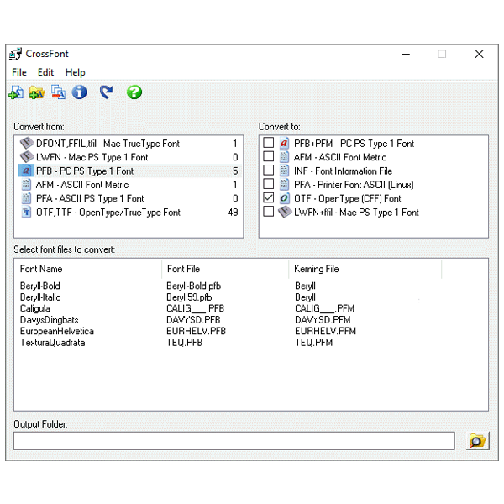Click icon beside DFONT,FFIL,tfil Mac TrueType Font

pyautogui.click(x=27, y=144)
